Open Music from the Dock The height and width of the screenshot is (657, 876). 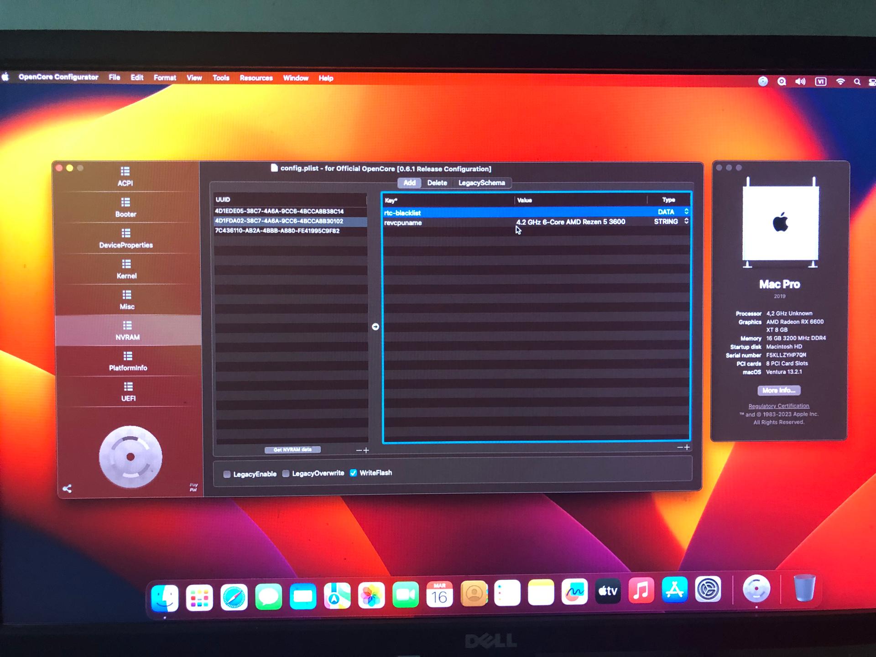[641, 590]
